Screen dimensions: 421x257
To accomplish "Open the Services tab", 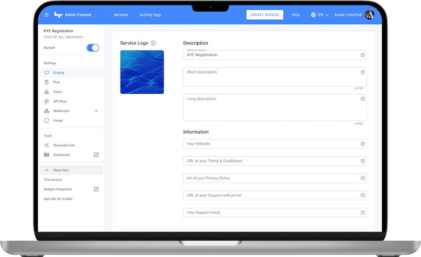I will tap(120, 15).
